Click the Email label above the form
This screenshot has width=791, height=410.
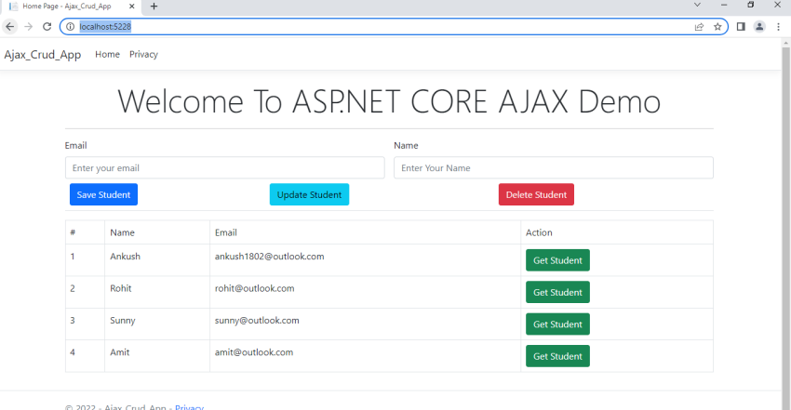[x=75, y=146]
